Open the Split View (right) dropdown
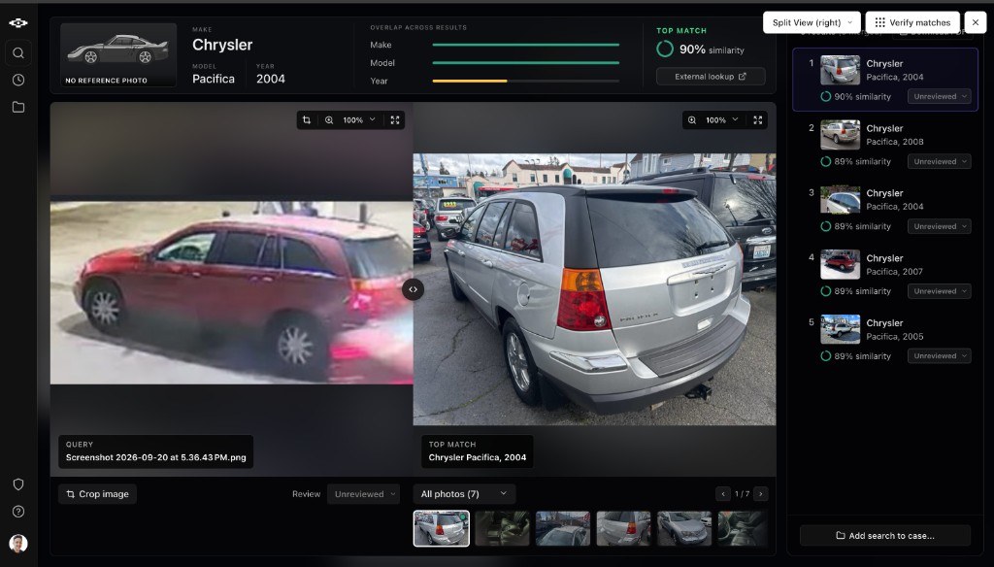The width and height of the screenshot is (994, 567). point(812,22)
